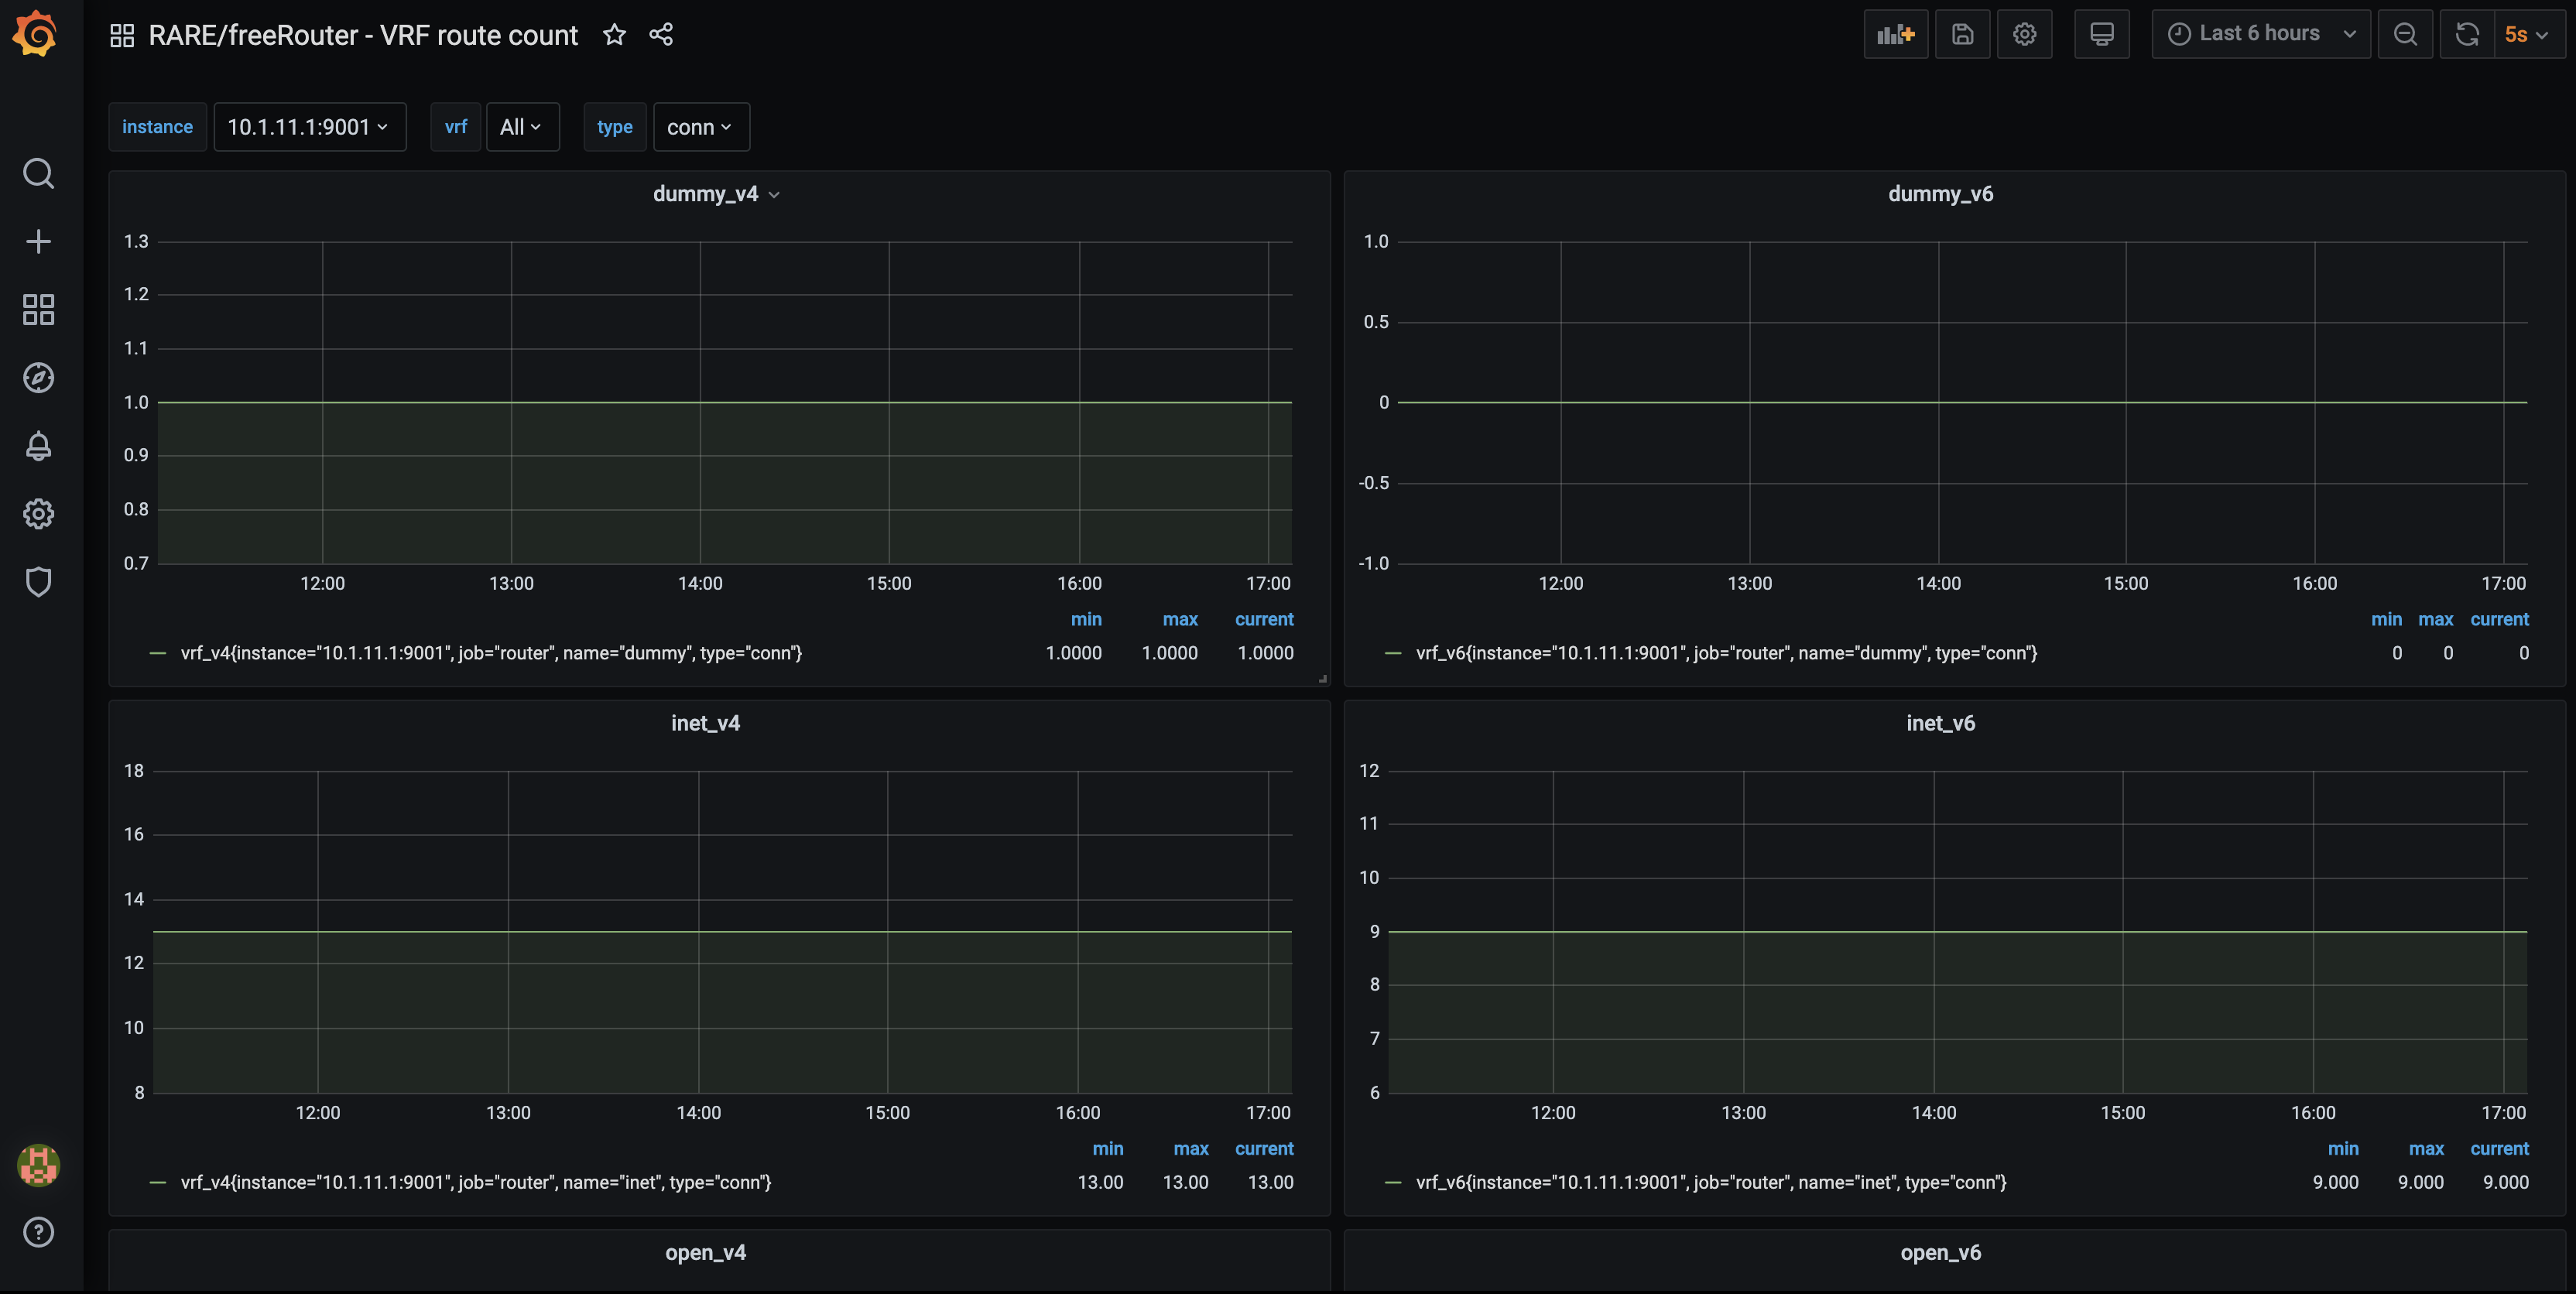This screenshot has height=1294, width=2576.
Task: Click dummy_v6 legend series color line
Action: 1392,653
